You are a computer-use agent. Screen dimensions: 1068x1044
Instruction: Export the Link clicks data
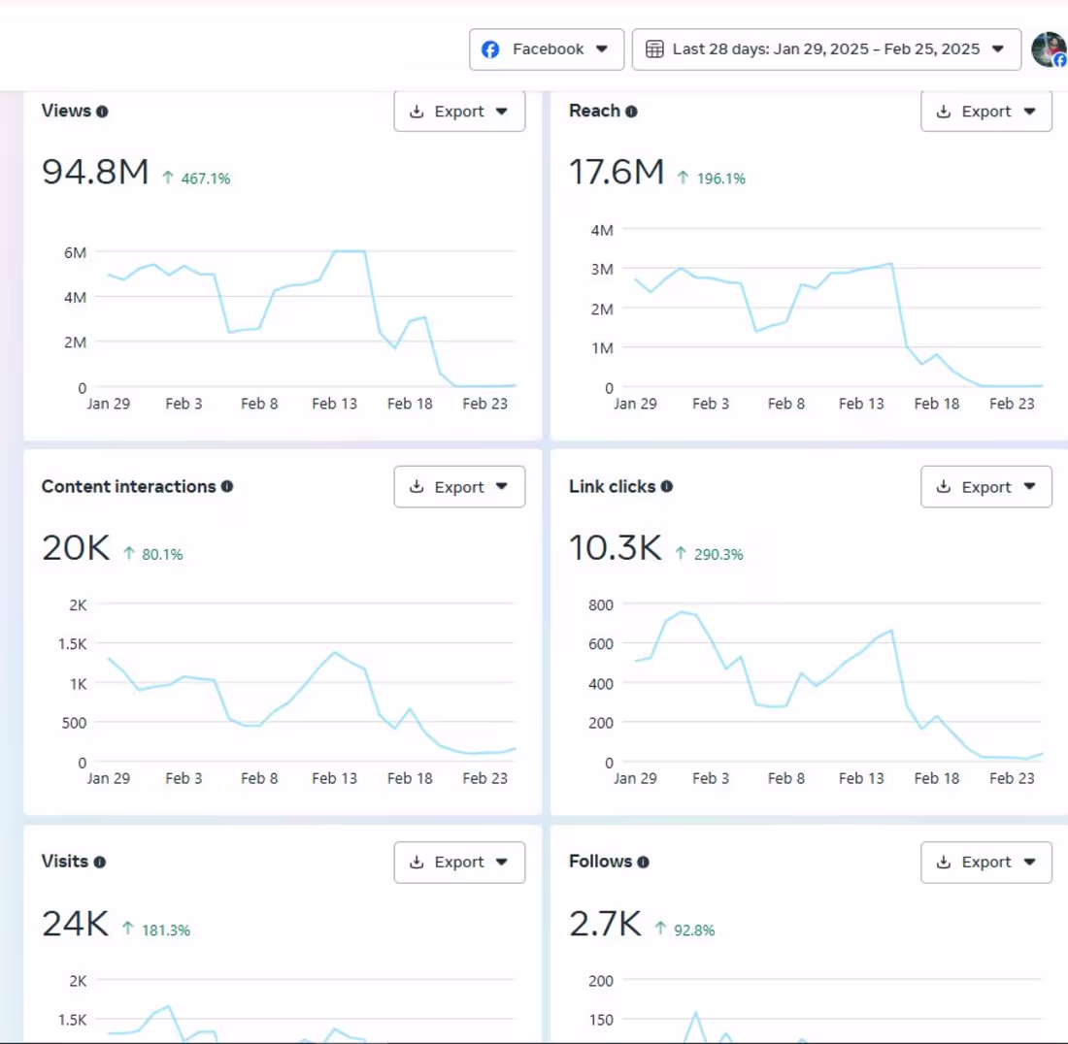point(986,487)
